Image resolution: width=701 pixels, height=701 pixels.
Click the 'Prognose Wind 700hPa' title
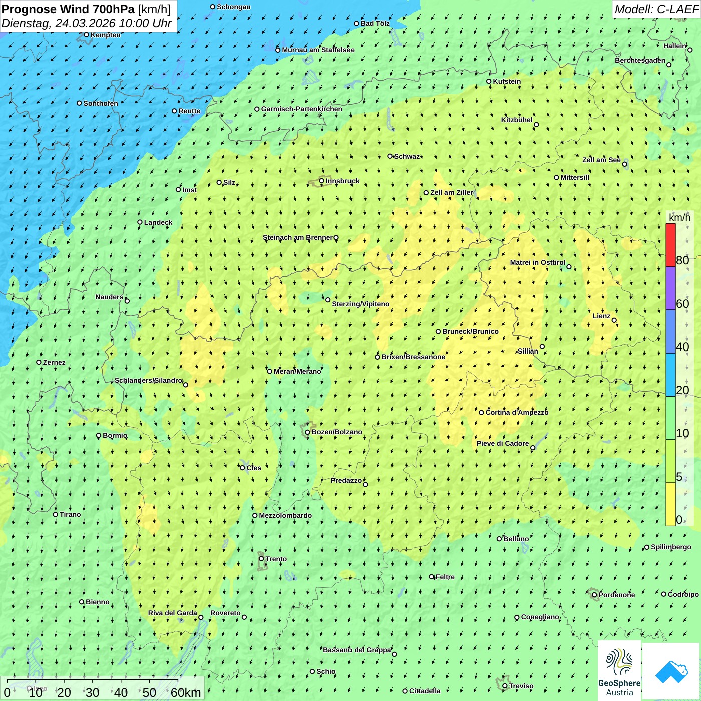coord(68,9)
